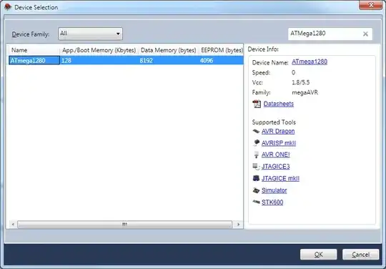Click the AVRISP mkII tool icon
The width and height of the screenshot is (386, 269).
click(257, 143)
